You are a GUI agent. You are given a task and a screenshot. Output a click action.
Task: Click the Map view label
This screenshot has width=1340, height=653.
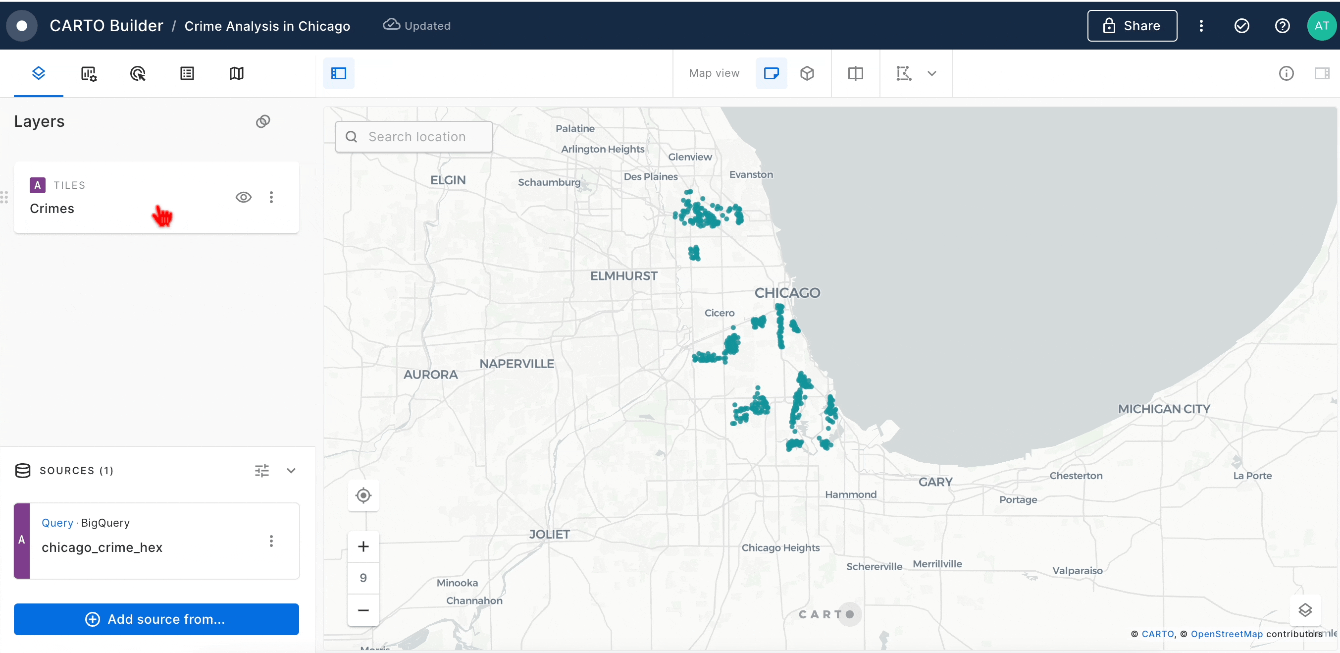pyautogui.click(x=714, y=73)
